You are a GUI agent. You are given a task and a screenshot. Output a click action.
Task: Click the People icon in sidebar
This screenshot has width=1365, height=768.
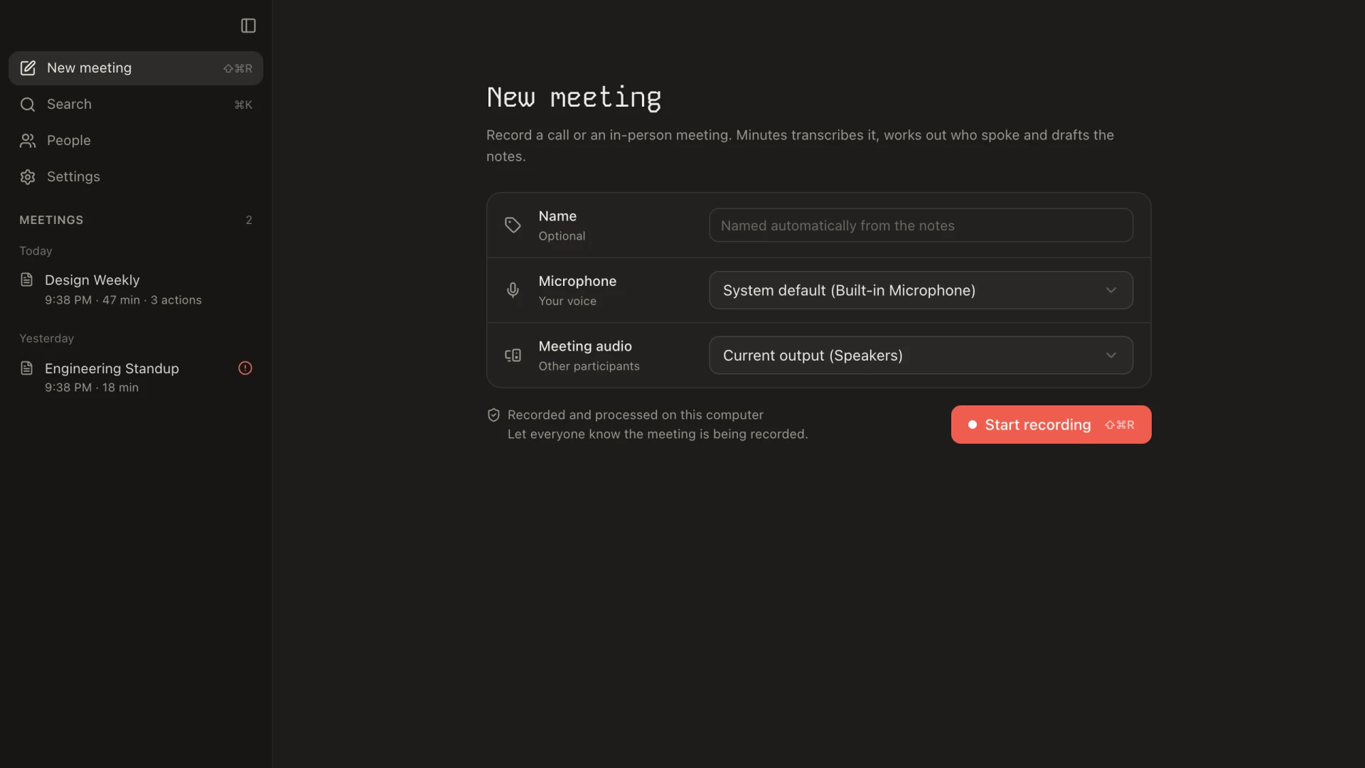pos(28,141)
